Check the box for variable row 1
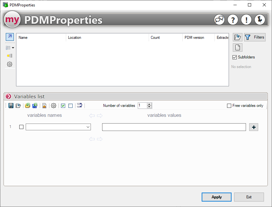The height and width of the screenshot is (207, 272). pos(22,127)
